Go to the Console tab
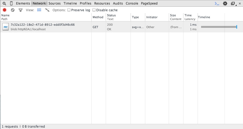243x129 pixels. (132, 3)
